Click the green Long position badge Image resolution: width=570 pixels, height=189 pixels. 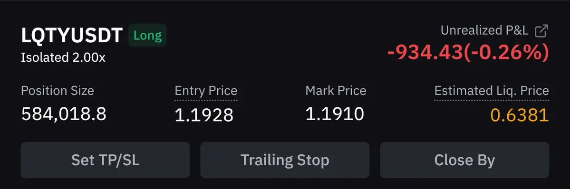147,36
